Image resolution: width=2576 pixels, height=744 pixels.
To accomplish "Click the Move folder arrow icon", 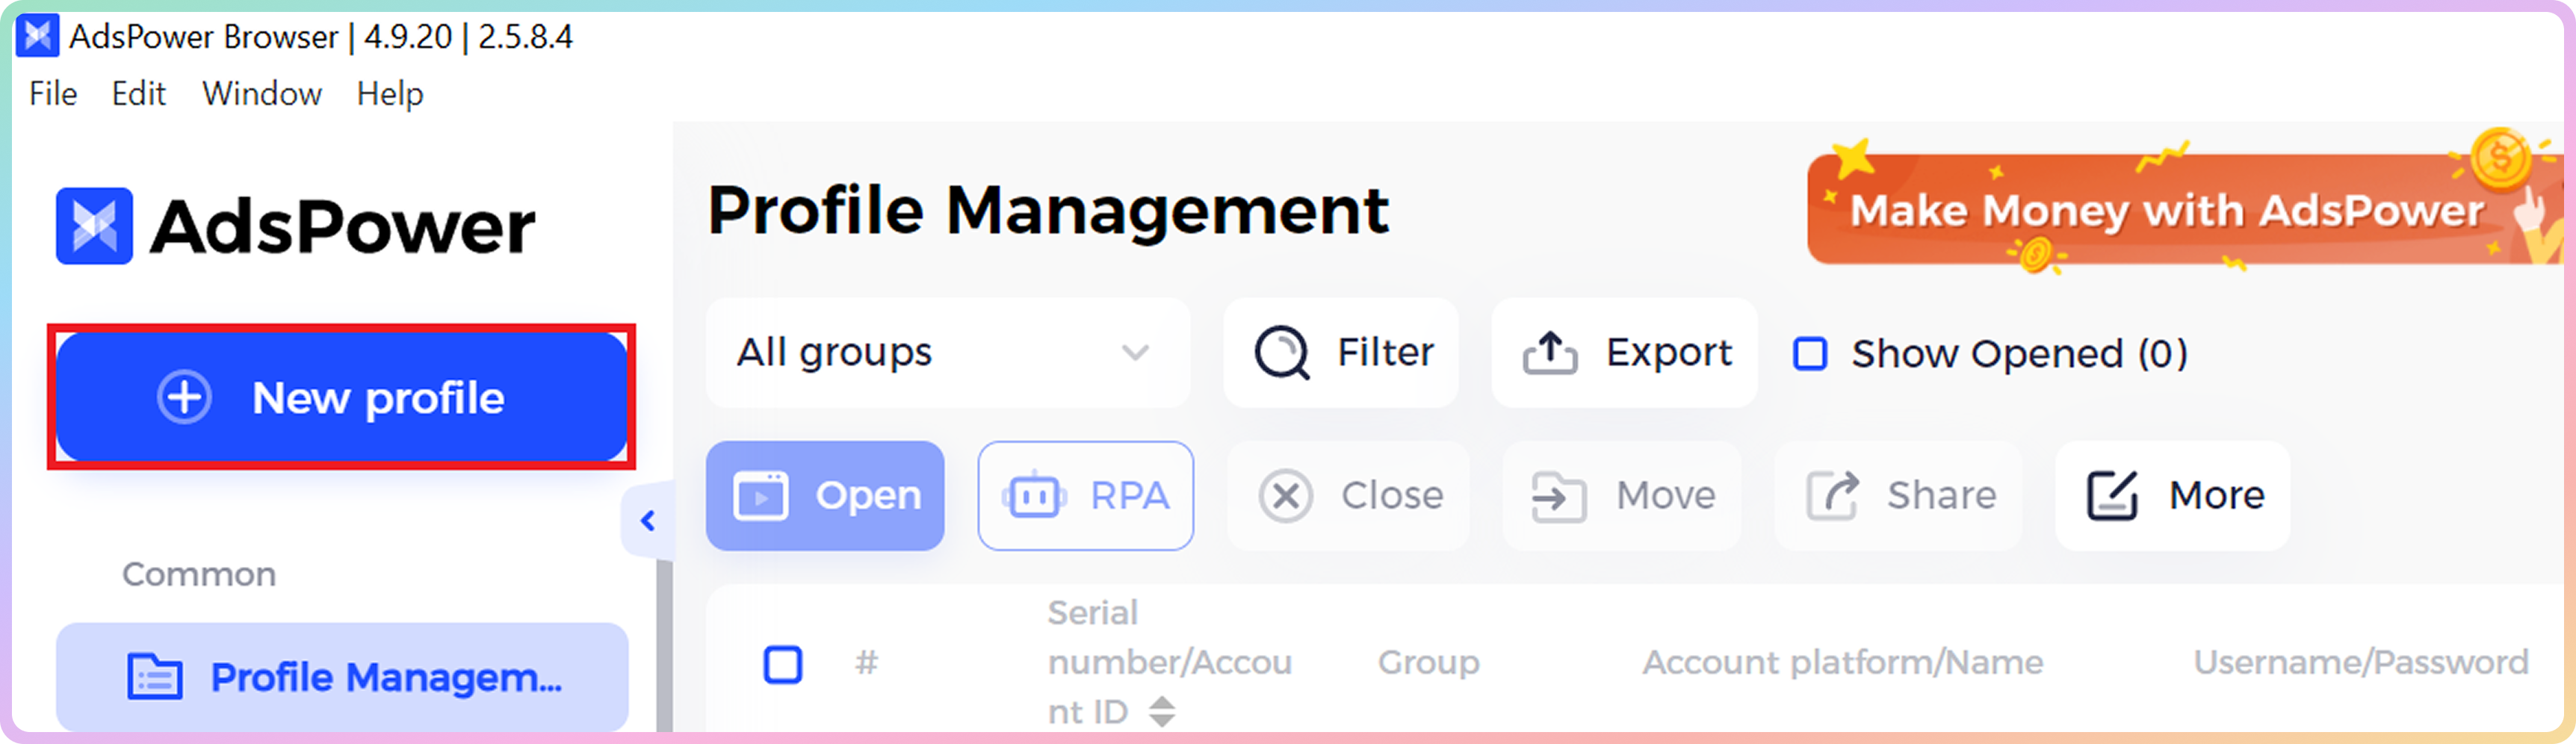I will [x=1558, y=497].
